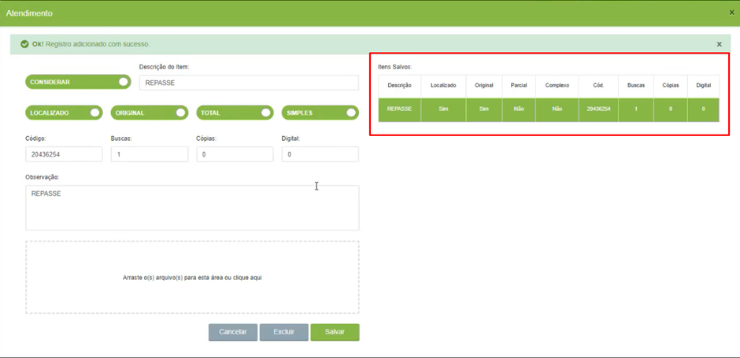Click the Buscas number field
740x358 pixels.
[x=149, y=154]
